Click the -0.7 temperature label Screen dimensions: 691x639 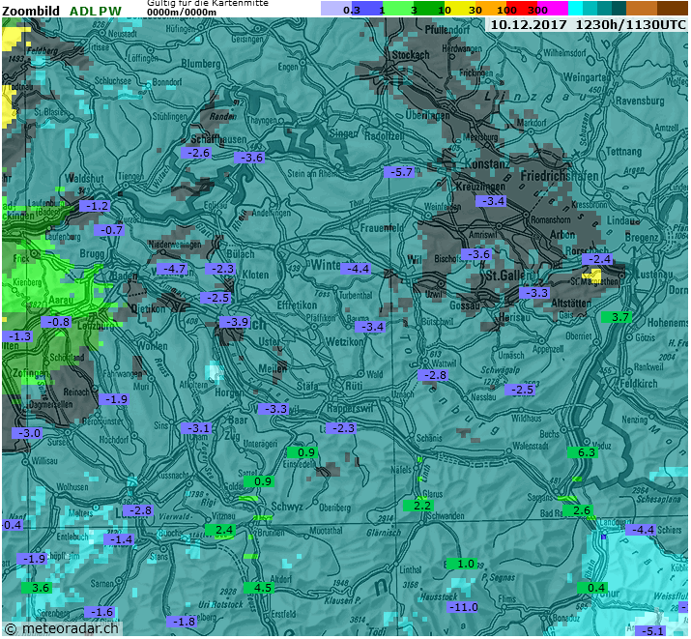pyautogui.click(x=109, y=230)
